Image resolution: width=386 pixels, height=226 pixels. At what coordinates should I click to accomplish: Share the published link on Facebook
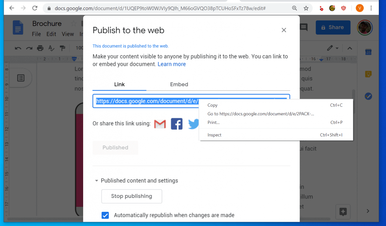pyautogui.click(x=176, y=124)
